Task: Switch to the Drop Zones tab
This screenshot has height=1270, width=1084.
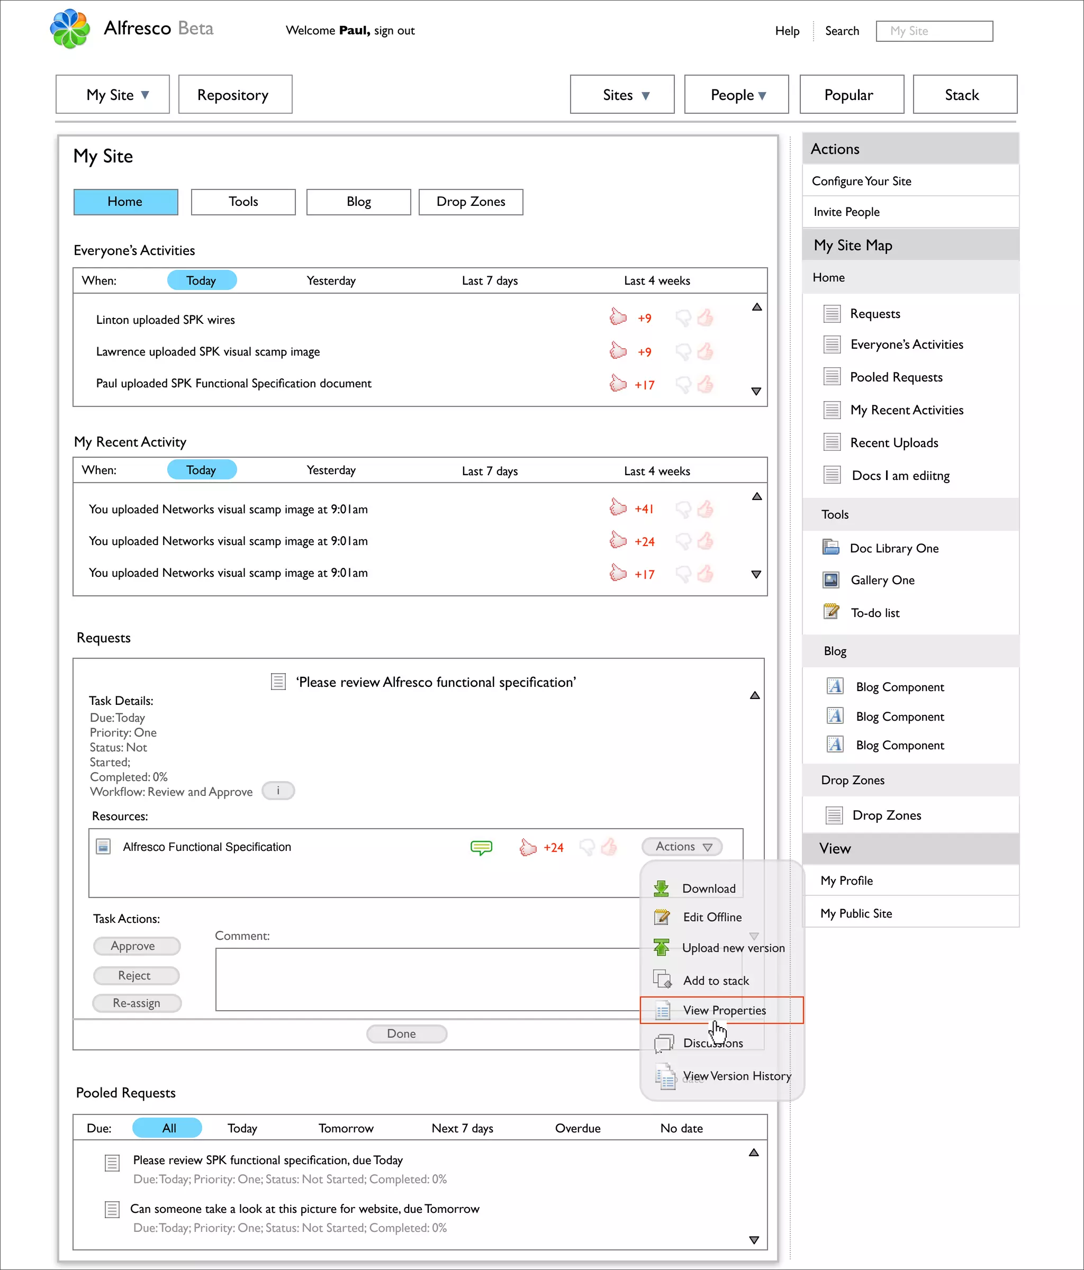Action: tap(471, 202)
